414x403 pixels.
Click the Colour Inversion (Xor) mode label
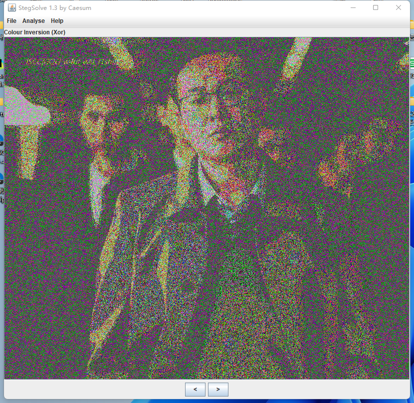[34, 32]
